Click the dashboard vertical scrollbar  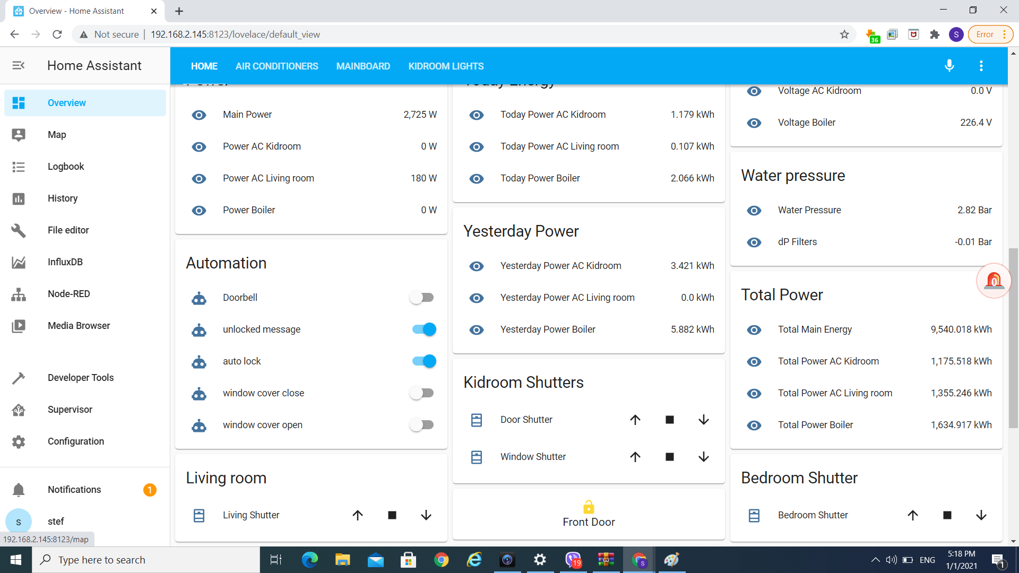click(1013, 338)
